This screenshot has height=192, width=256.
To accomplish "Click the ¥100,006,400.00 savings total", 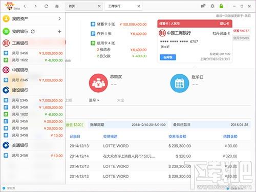I will pos(133,25).
